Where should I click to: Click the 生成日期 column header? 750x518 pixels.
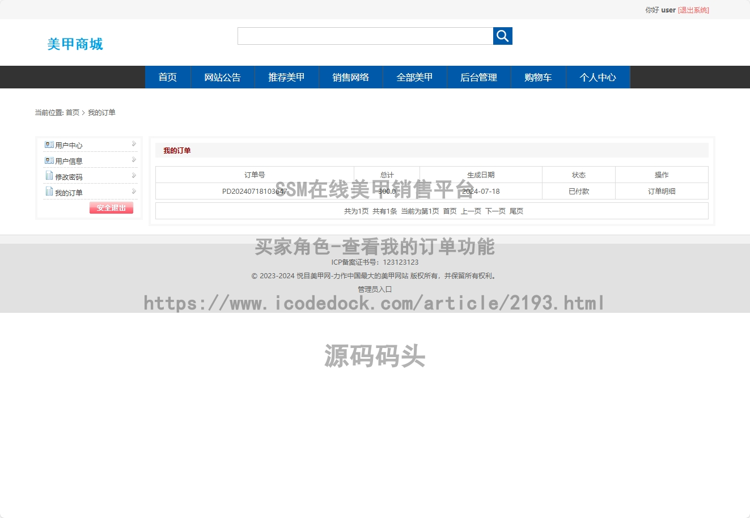pyautogui.click(x=481, y=175)
